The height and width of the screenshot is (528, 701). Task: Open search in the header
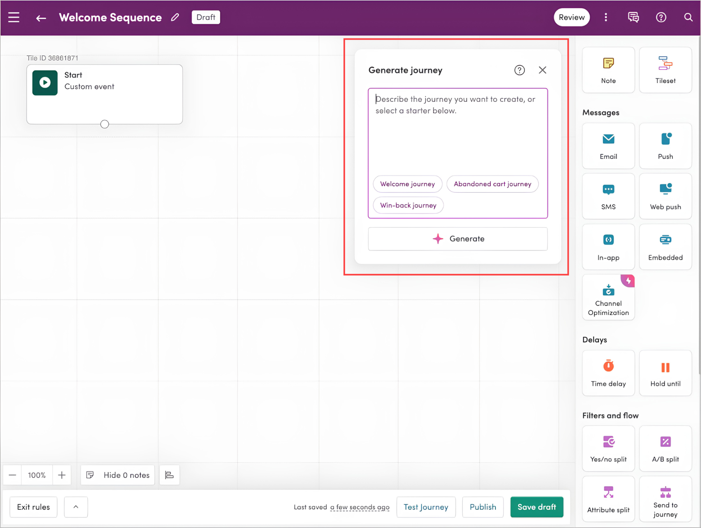point(688,17)
